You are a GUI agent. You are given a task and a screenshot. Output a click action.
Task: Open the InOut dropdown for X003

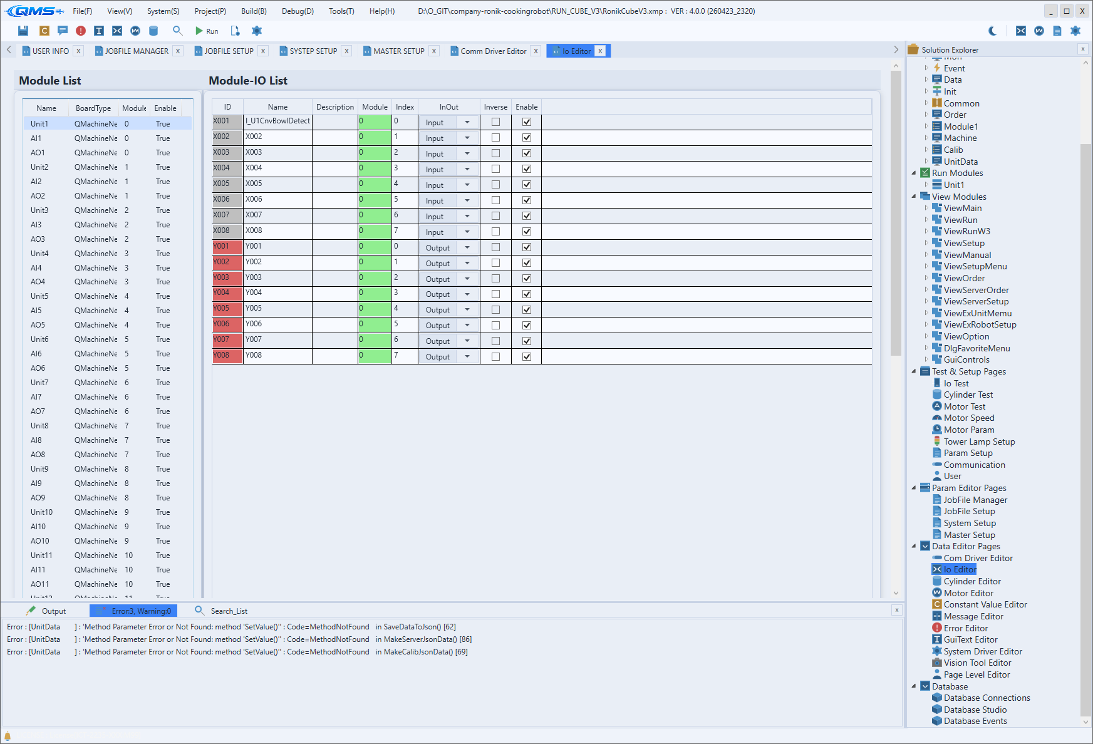(467, 153)
